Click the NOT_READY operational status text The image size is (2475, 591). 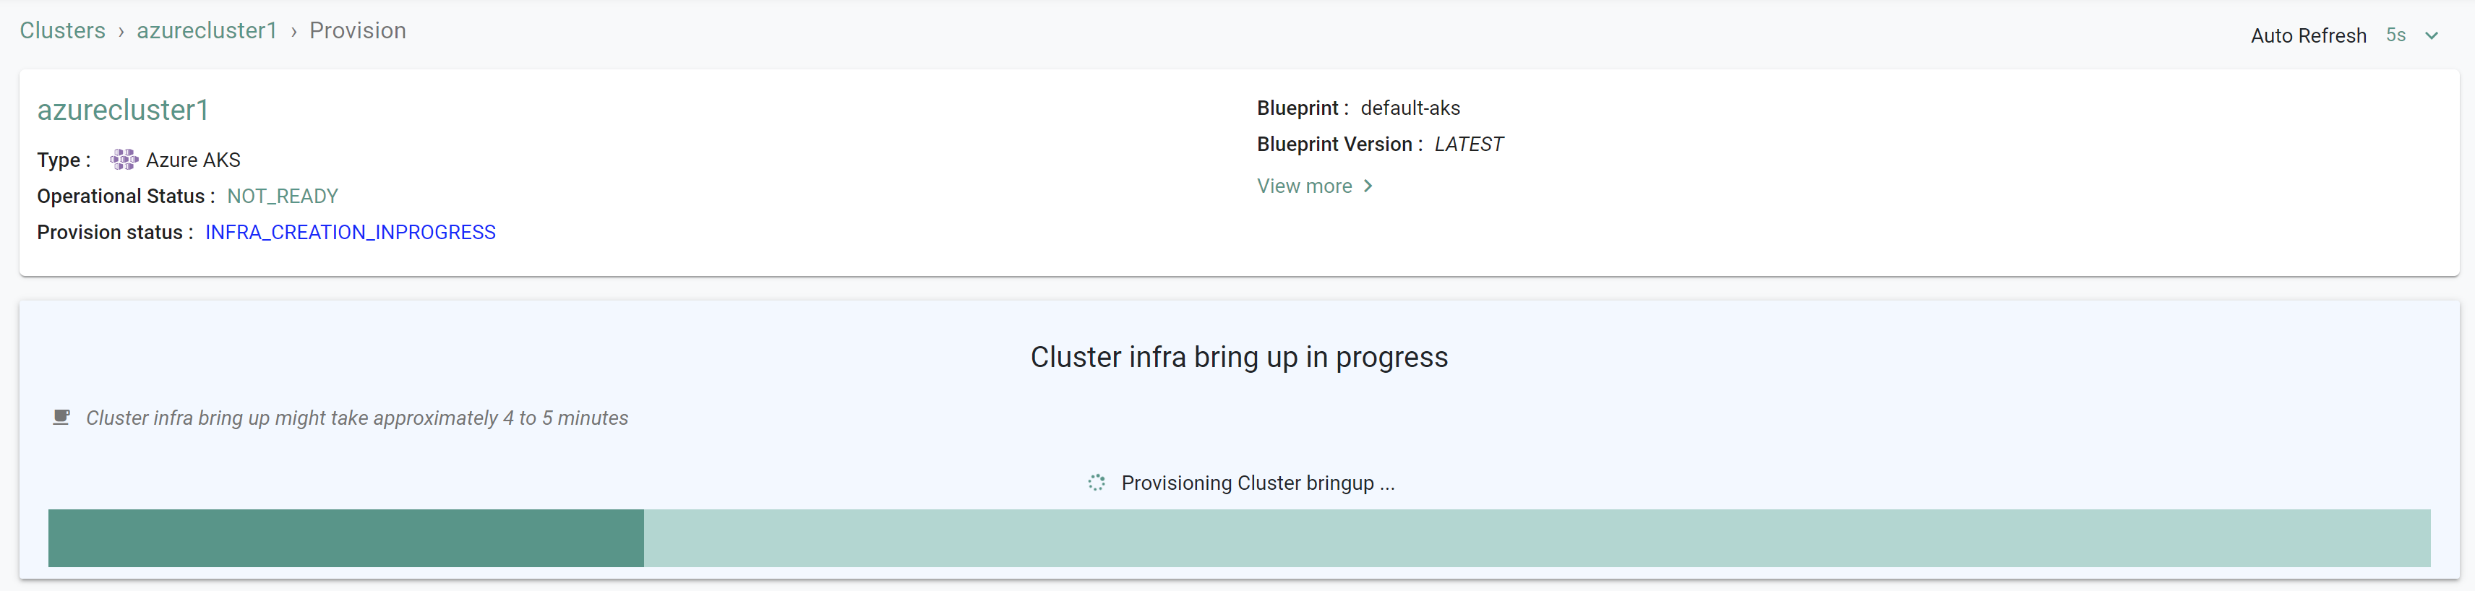click(283, 196)
